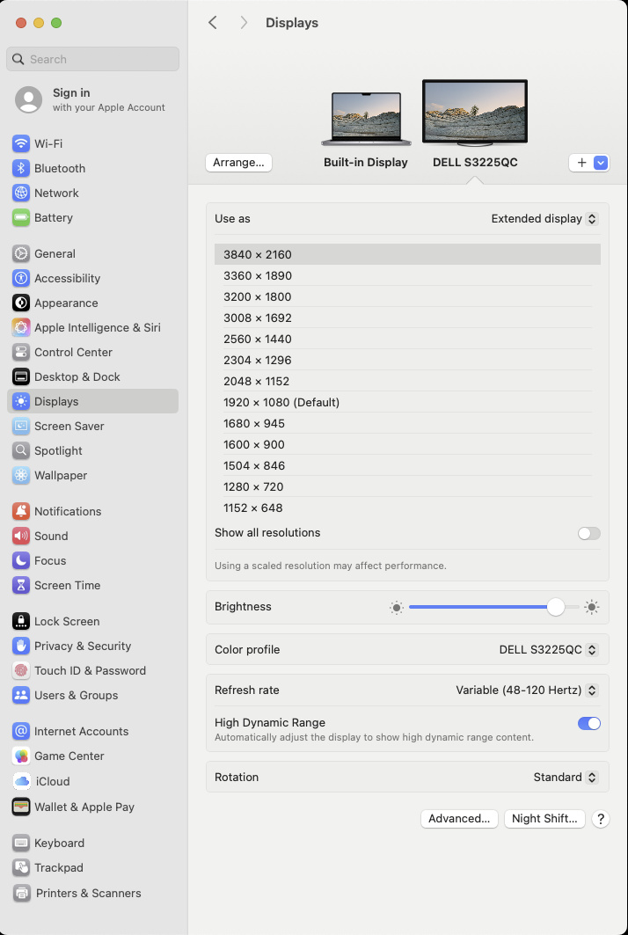Select the Battery icon in sidebar
The image size is (628, 935).
(21, 217)
